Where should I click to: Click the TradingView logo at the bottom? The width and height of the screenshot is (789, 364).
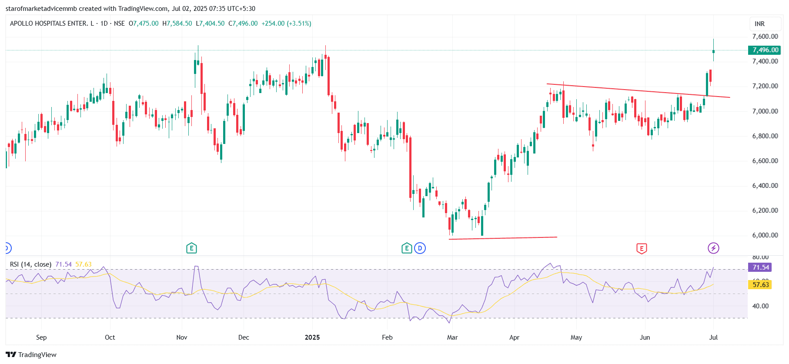click(x=31, y=354)
